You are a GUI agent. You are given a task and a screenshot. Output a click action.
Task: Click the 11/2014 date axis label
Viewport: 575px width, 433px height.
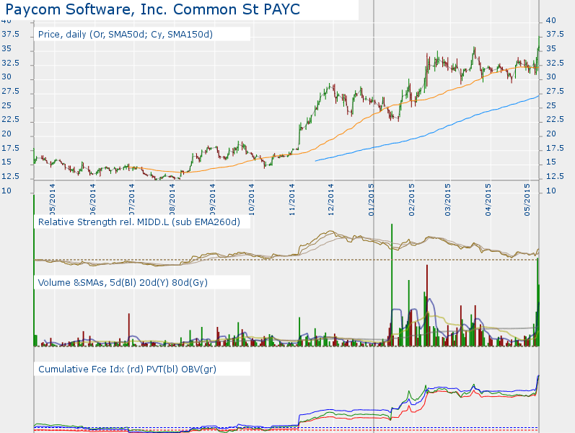[292, 200]
